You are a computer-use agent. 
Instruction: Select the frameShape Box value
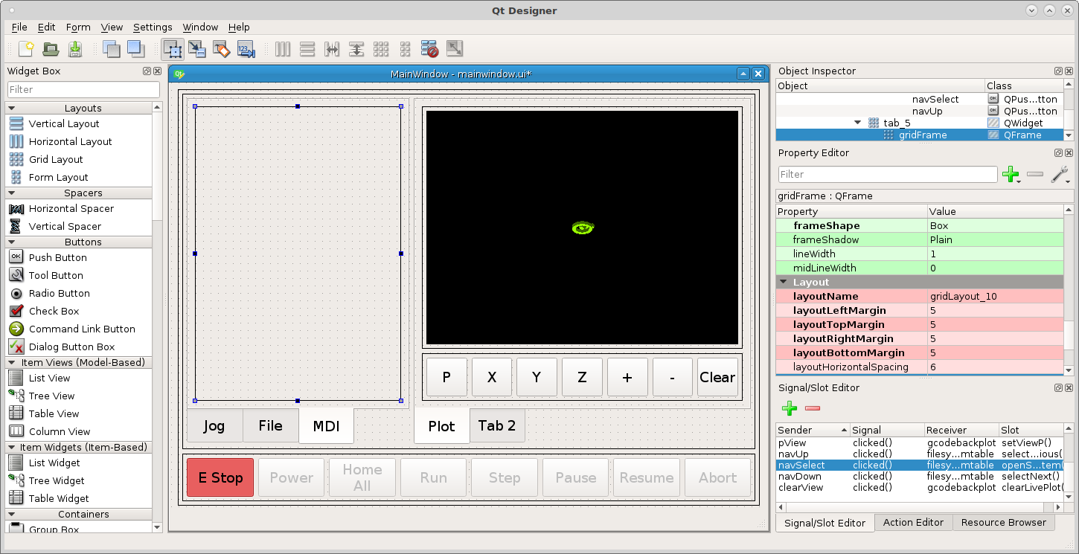click(x=996, y=226)
